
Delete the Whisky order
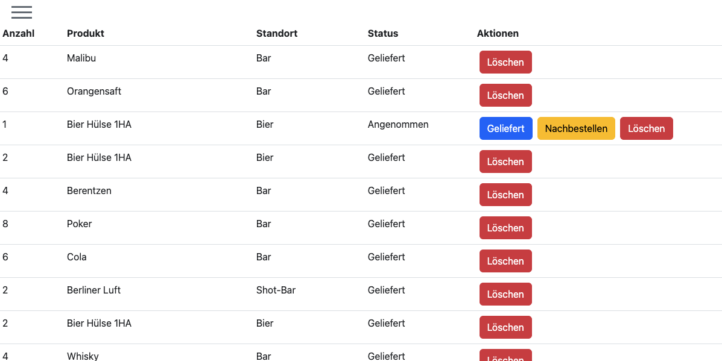[505, 356]
